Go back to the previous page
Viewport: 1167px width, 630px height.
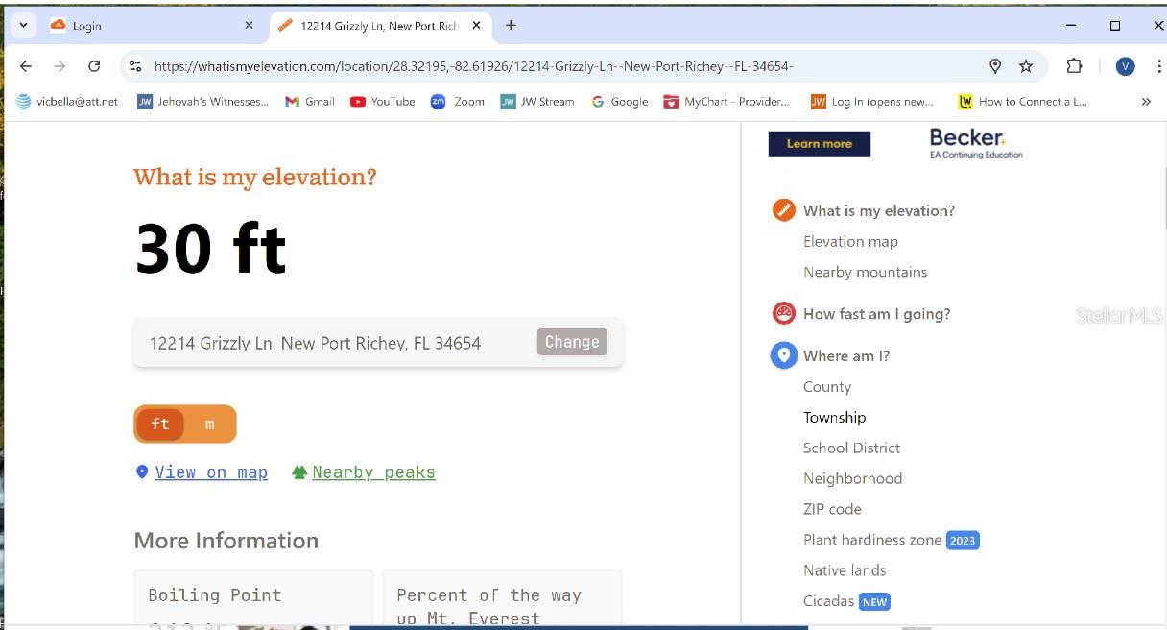26,66
